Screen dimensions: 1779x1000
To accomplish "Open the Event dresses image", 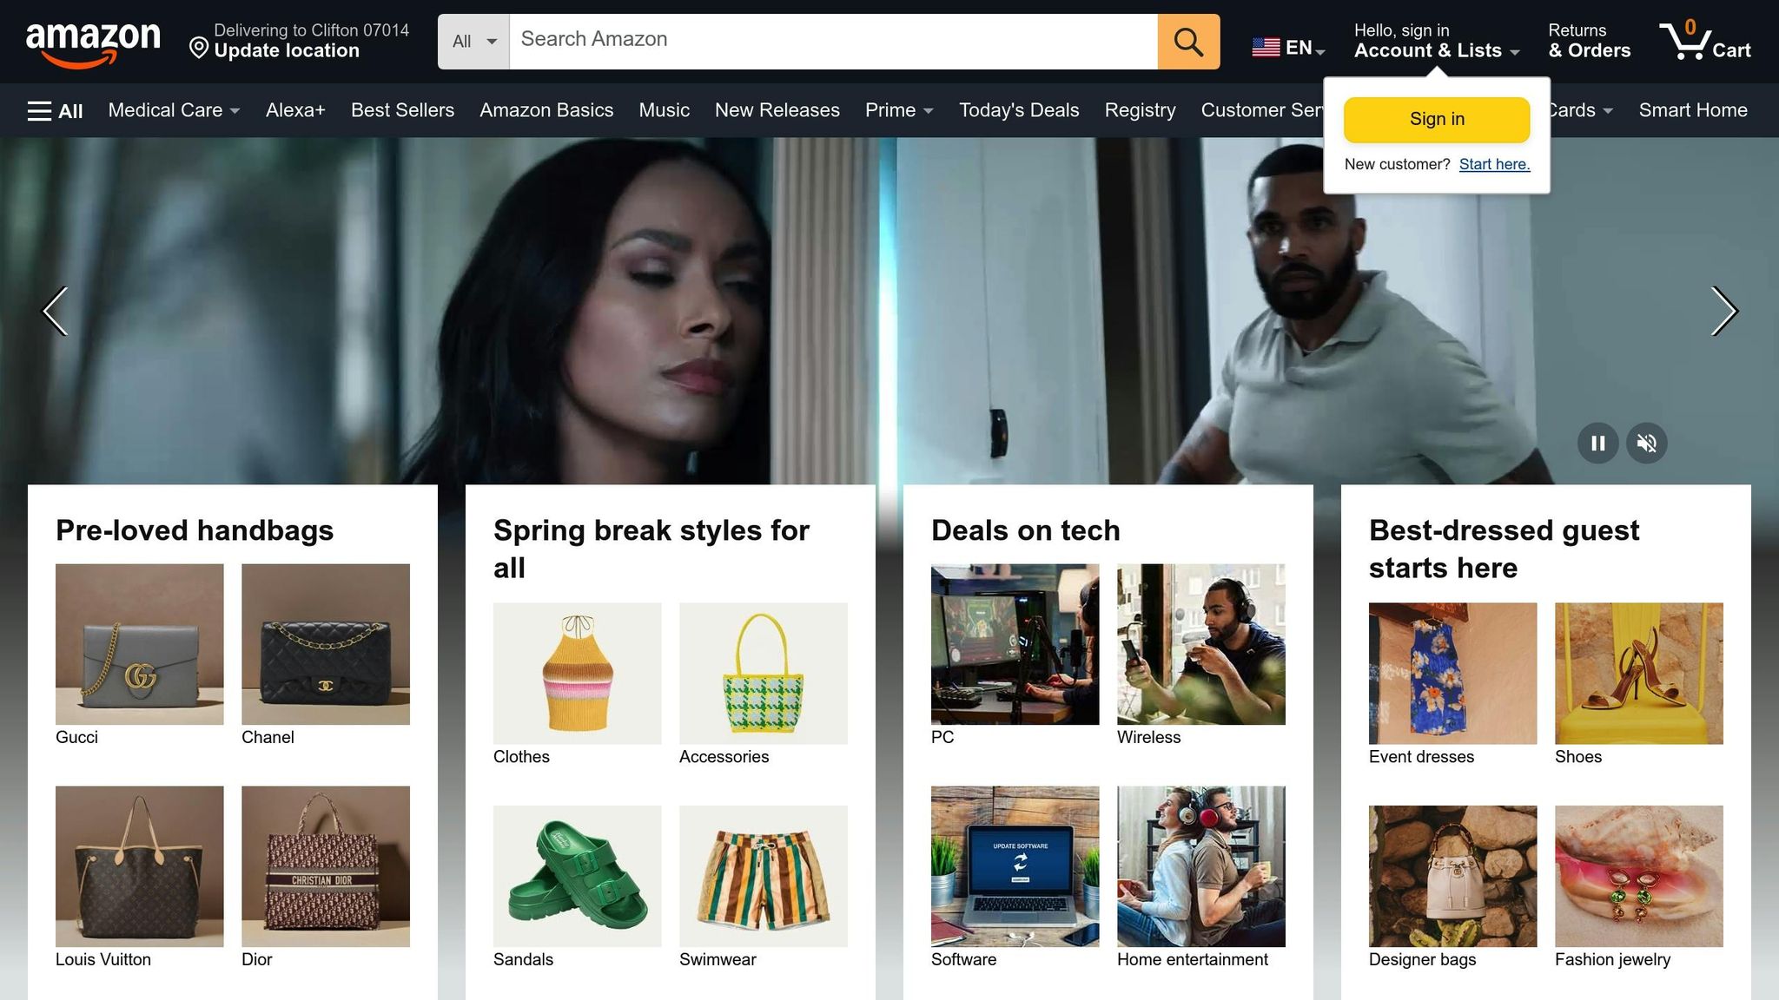I will [1453, 674].
